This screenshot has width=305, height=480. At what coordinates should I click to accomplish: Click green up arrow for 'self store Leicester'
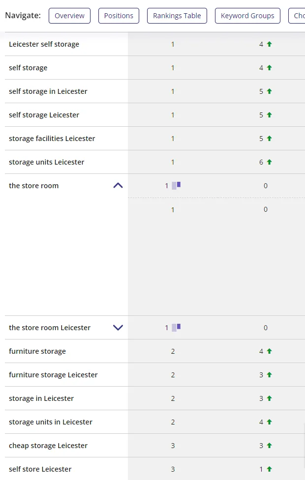click(x=269, y=469)
